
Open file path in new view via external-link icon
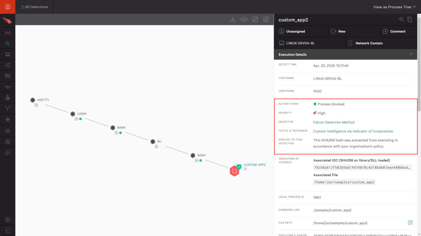[x=410, y=222]
